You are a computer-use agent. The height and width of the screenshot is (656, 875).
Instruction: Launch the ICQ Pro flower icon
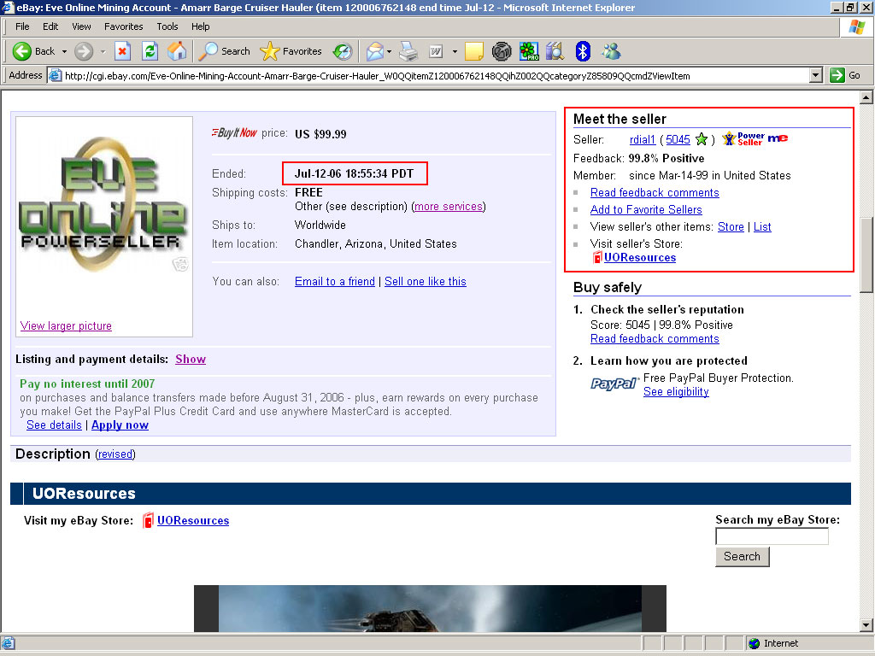[528, 51]
